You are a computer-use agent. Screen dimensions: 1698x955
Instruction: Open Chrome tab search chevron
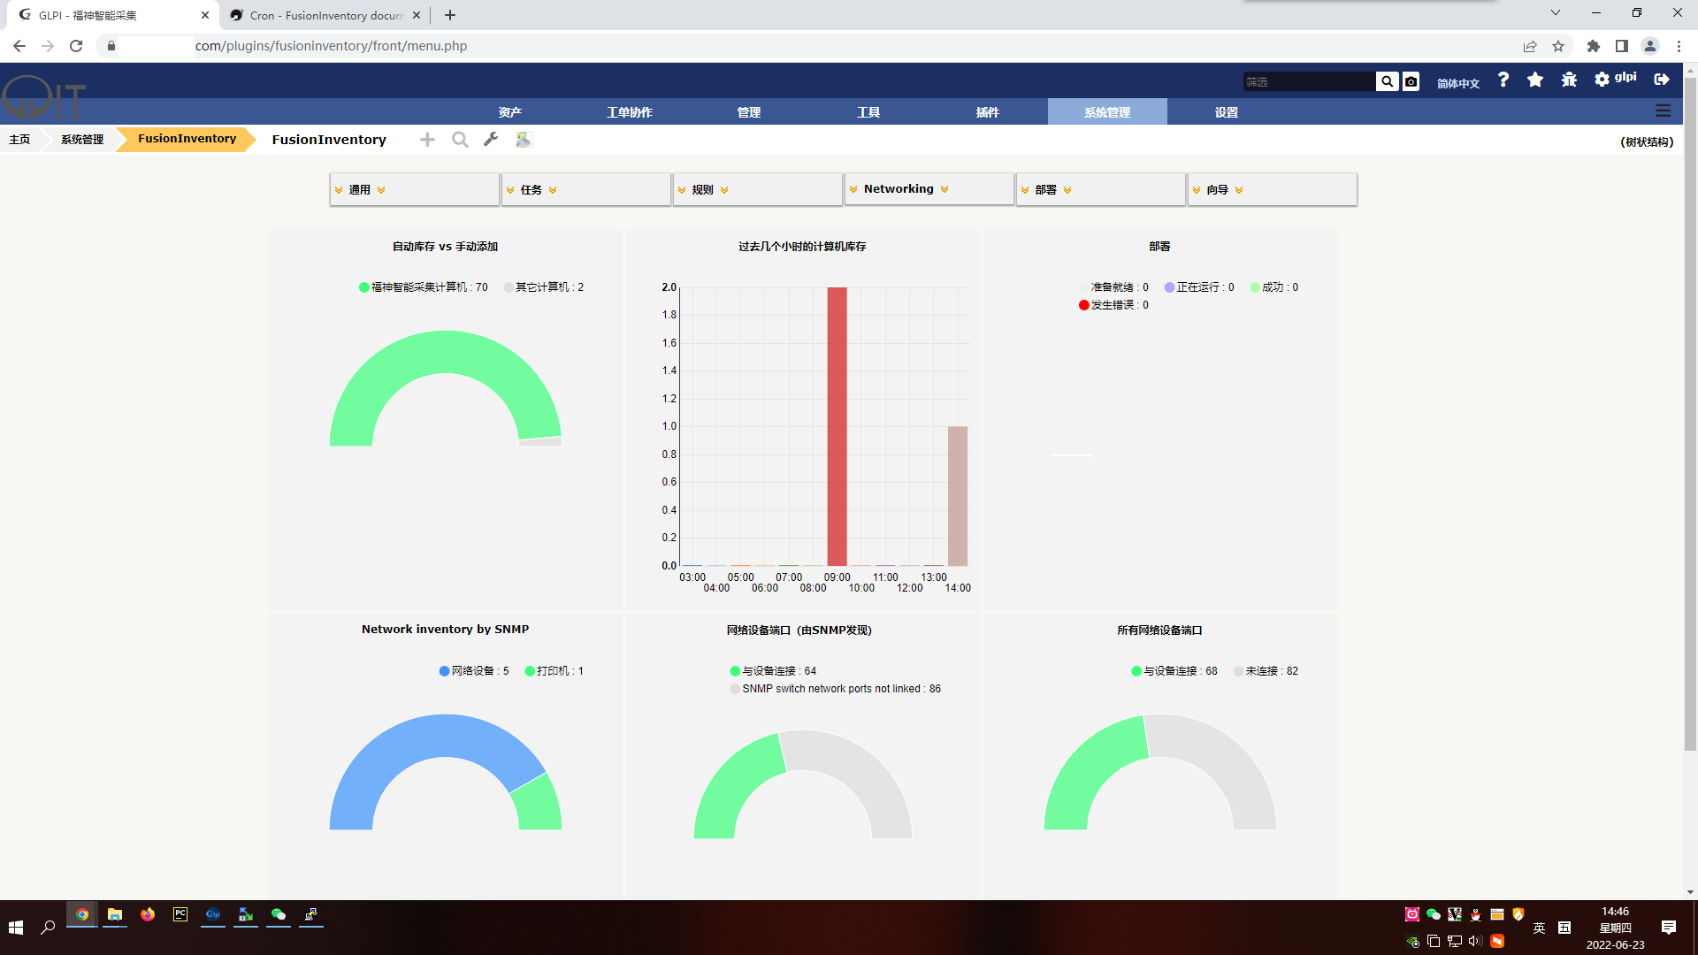pyautogui.click(x=1556, y=13)
